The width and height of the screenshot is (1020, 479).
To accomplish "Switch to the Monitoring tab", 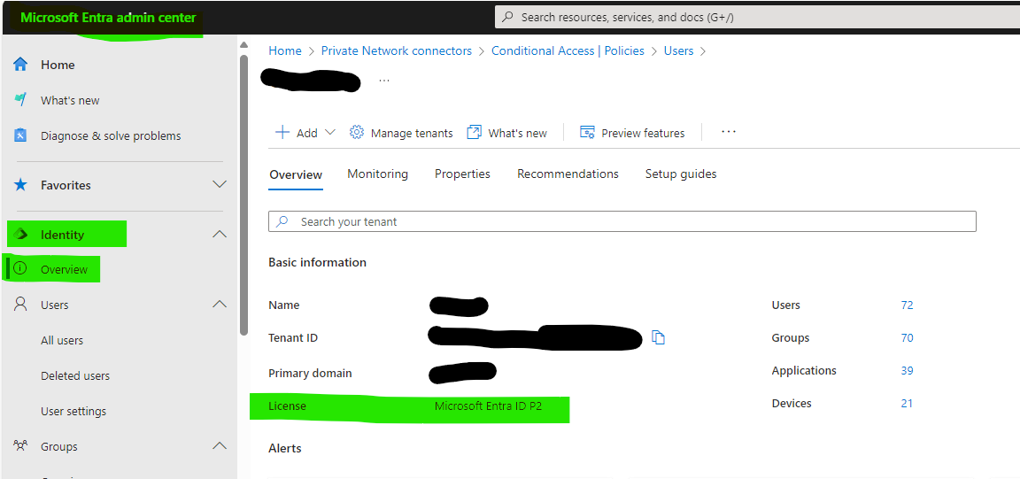I will point(377,174).
